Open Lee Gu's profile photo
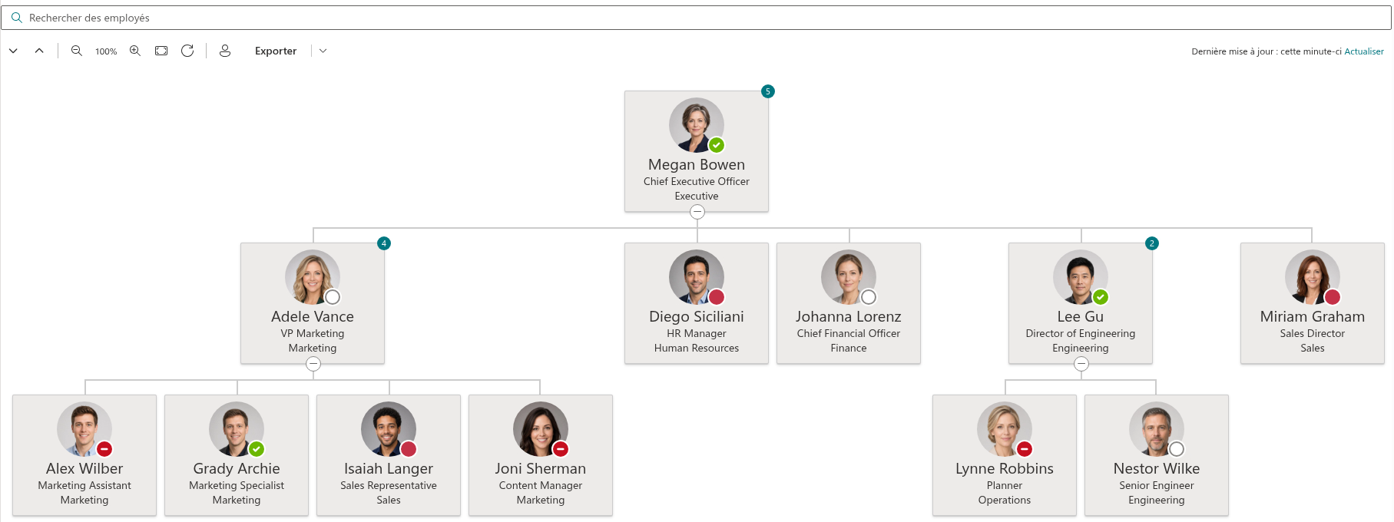The width and height of the screenshot is (1394, 522). pos(1081,277)
